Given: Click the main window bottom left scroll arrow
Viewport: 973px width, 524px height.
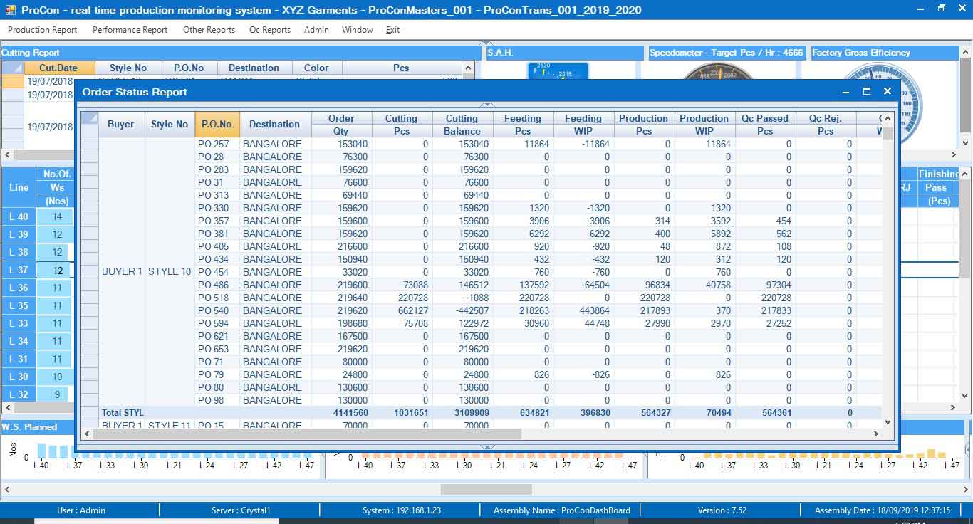Looking at the screenshot, I should 6,489.
